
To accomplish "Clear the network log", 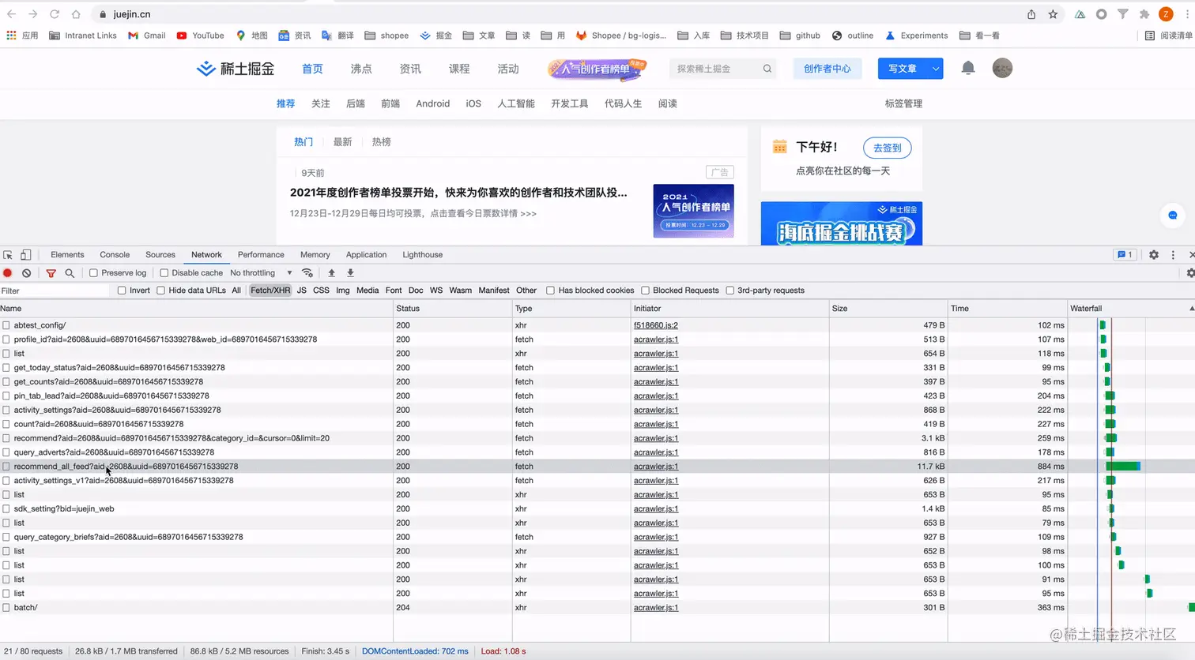I will click(27, 273).
